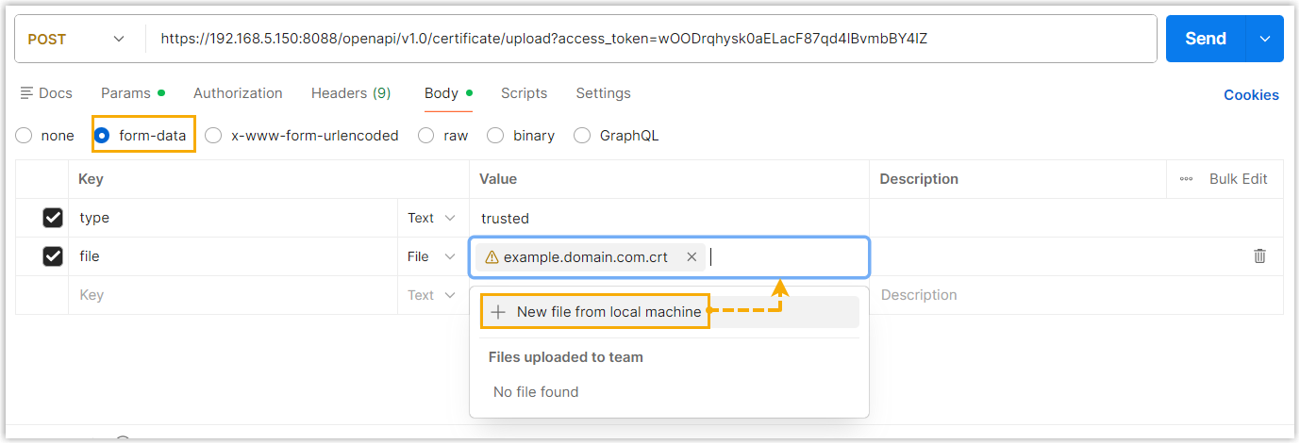
Task: Click the Docs icon
Action: 26,93
